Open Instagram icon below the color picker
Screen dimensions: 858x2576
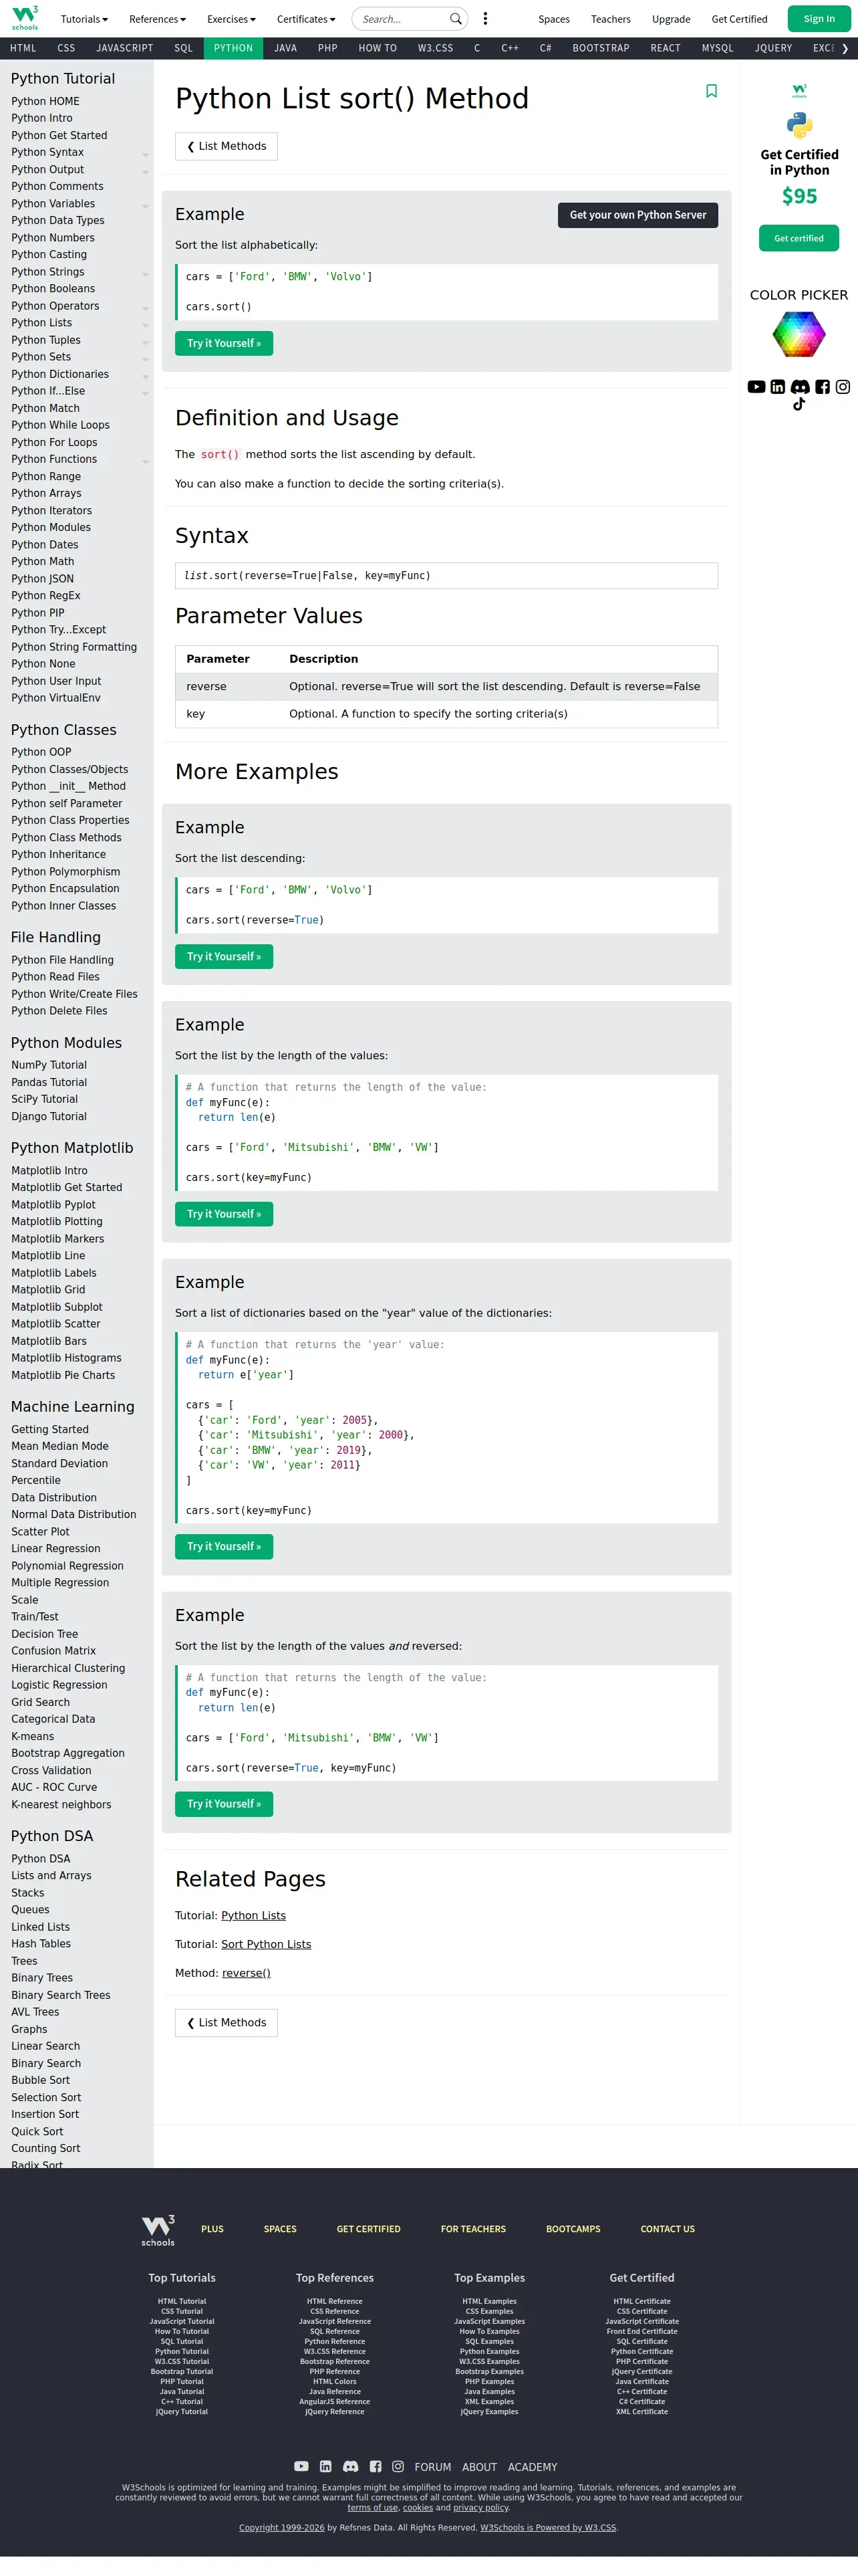click(x=843, y=387)
